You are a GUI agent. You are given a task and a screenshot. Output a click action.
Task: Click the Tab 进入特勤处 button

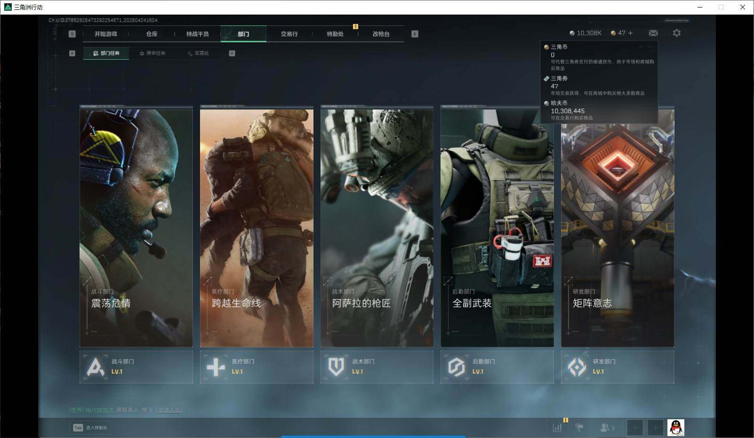(x=90, y=428)
